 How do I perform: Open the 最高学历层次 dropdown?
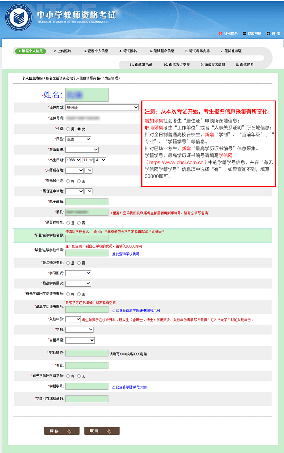point(78,283)
